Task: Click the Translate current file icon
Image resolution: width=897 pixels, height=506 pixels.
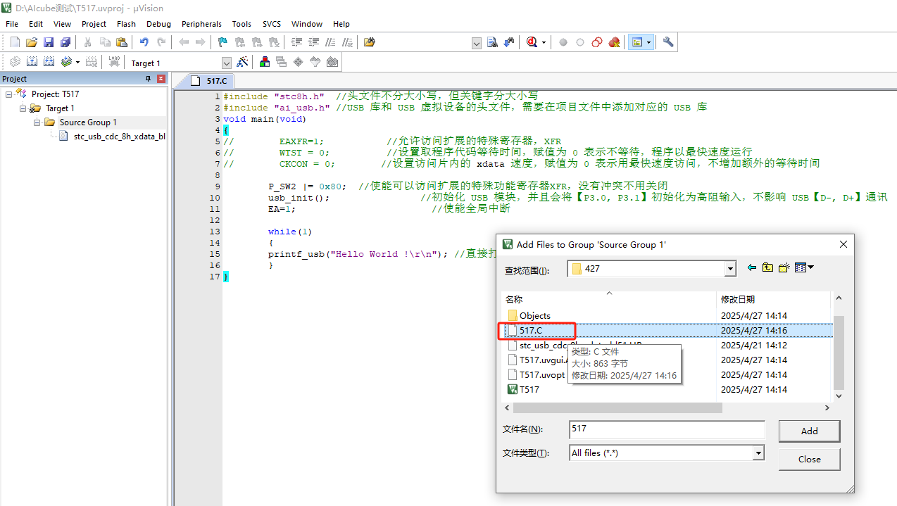Action: point(15,62)
